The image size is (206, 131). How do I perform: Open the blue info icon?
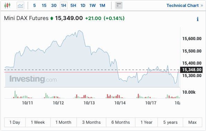(198, 19)
